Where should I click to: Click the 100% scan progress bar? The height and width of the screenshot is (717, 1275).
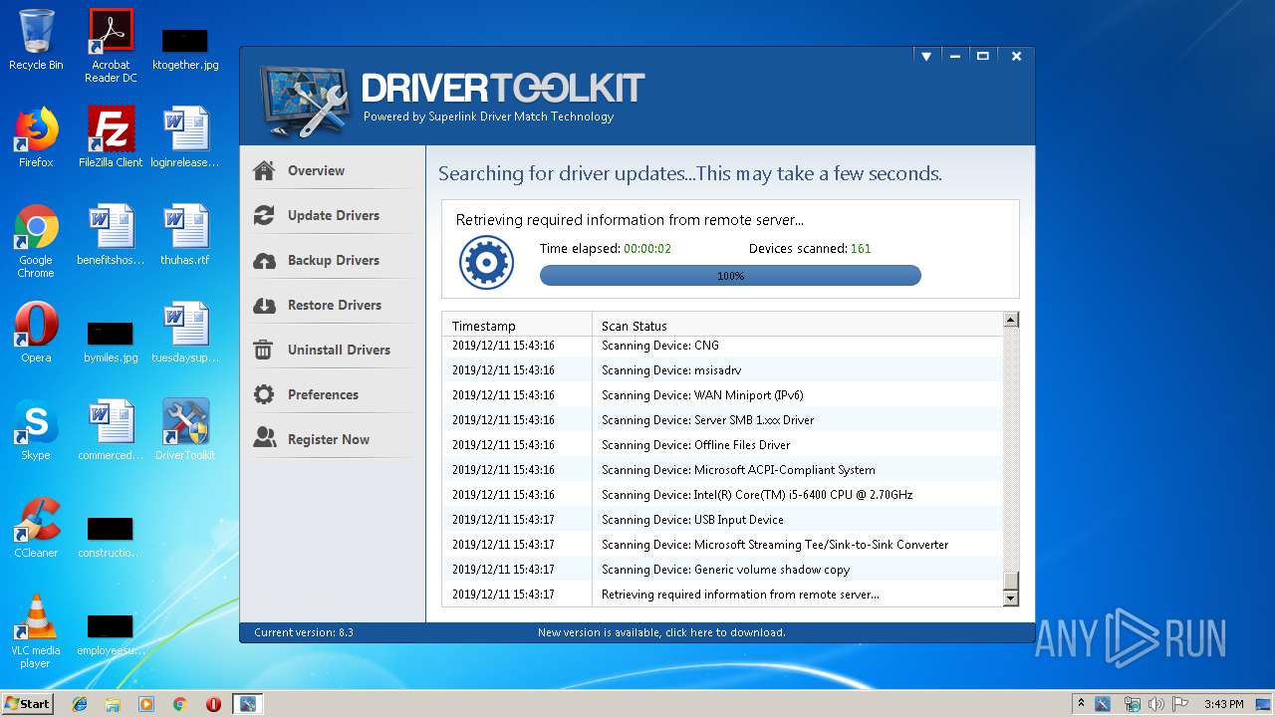click(730, 275)
